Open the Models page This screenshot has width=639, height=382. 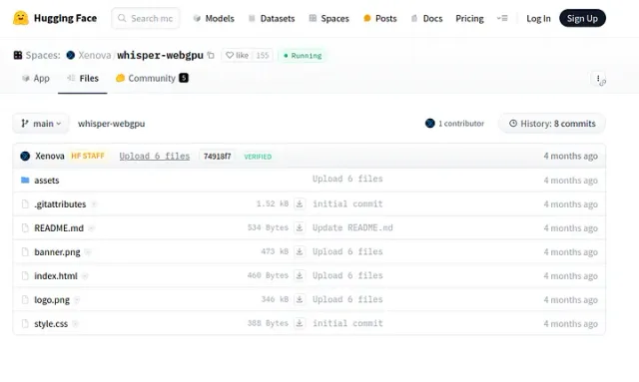pyautogui.click(x=214, y=18)
